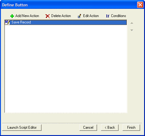Click the green plus Add New Action icon
The width and height of the screenshot is (145, 136).
click(12, 16)
